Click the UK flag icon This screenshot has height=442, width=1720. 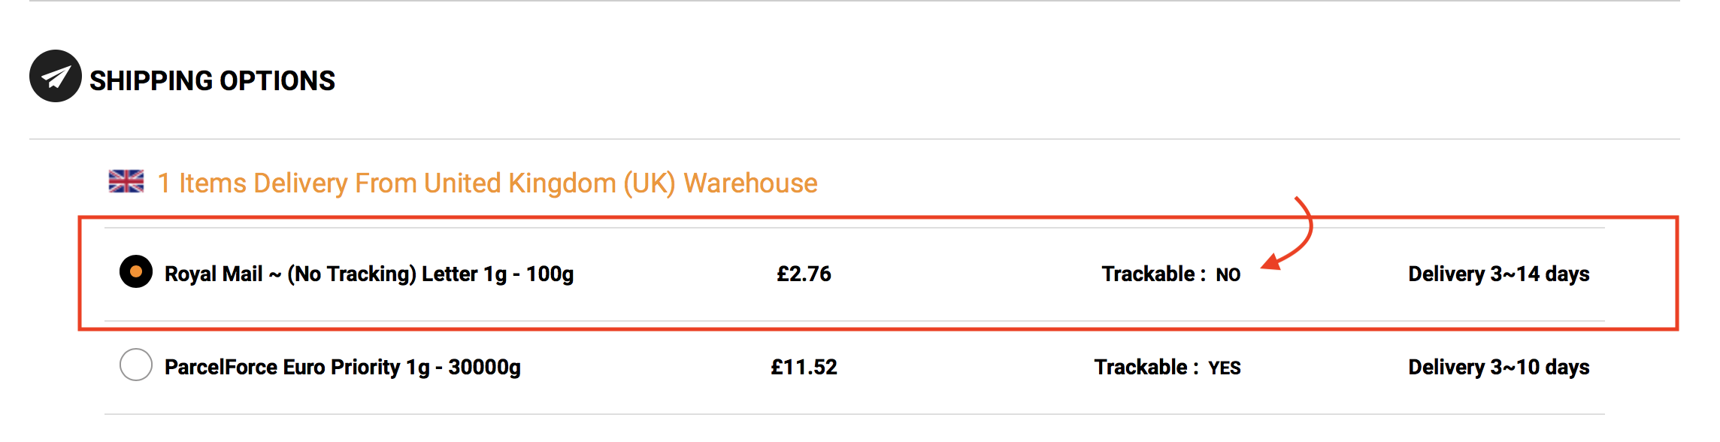click(x=126, y=181)
